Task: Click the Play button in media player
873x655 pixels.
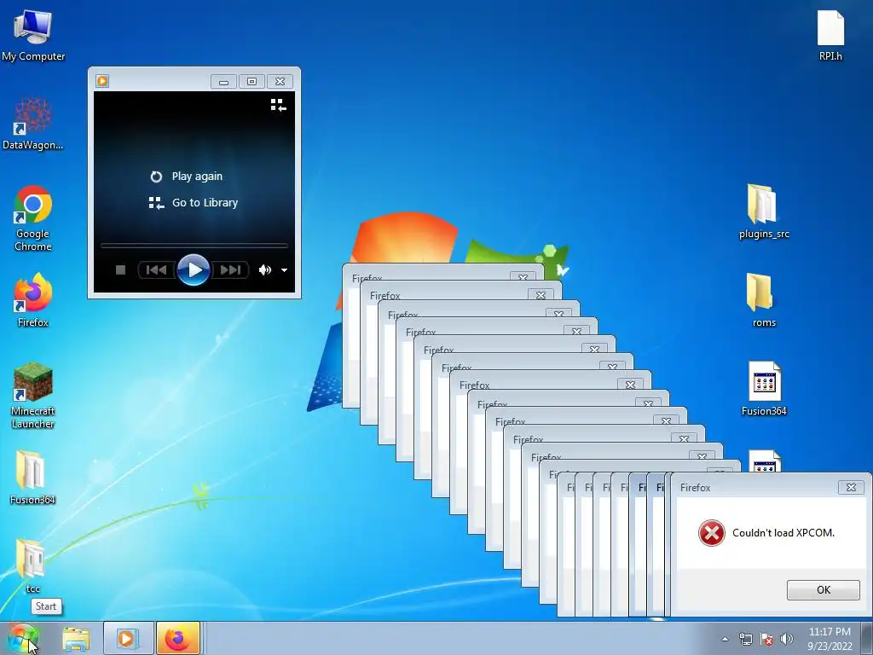Action: (194, 270)
